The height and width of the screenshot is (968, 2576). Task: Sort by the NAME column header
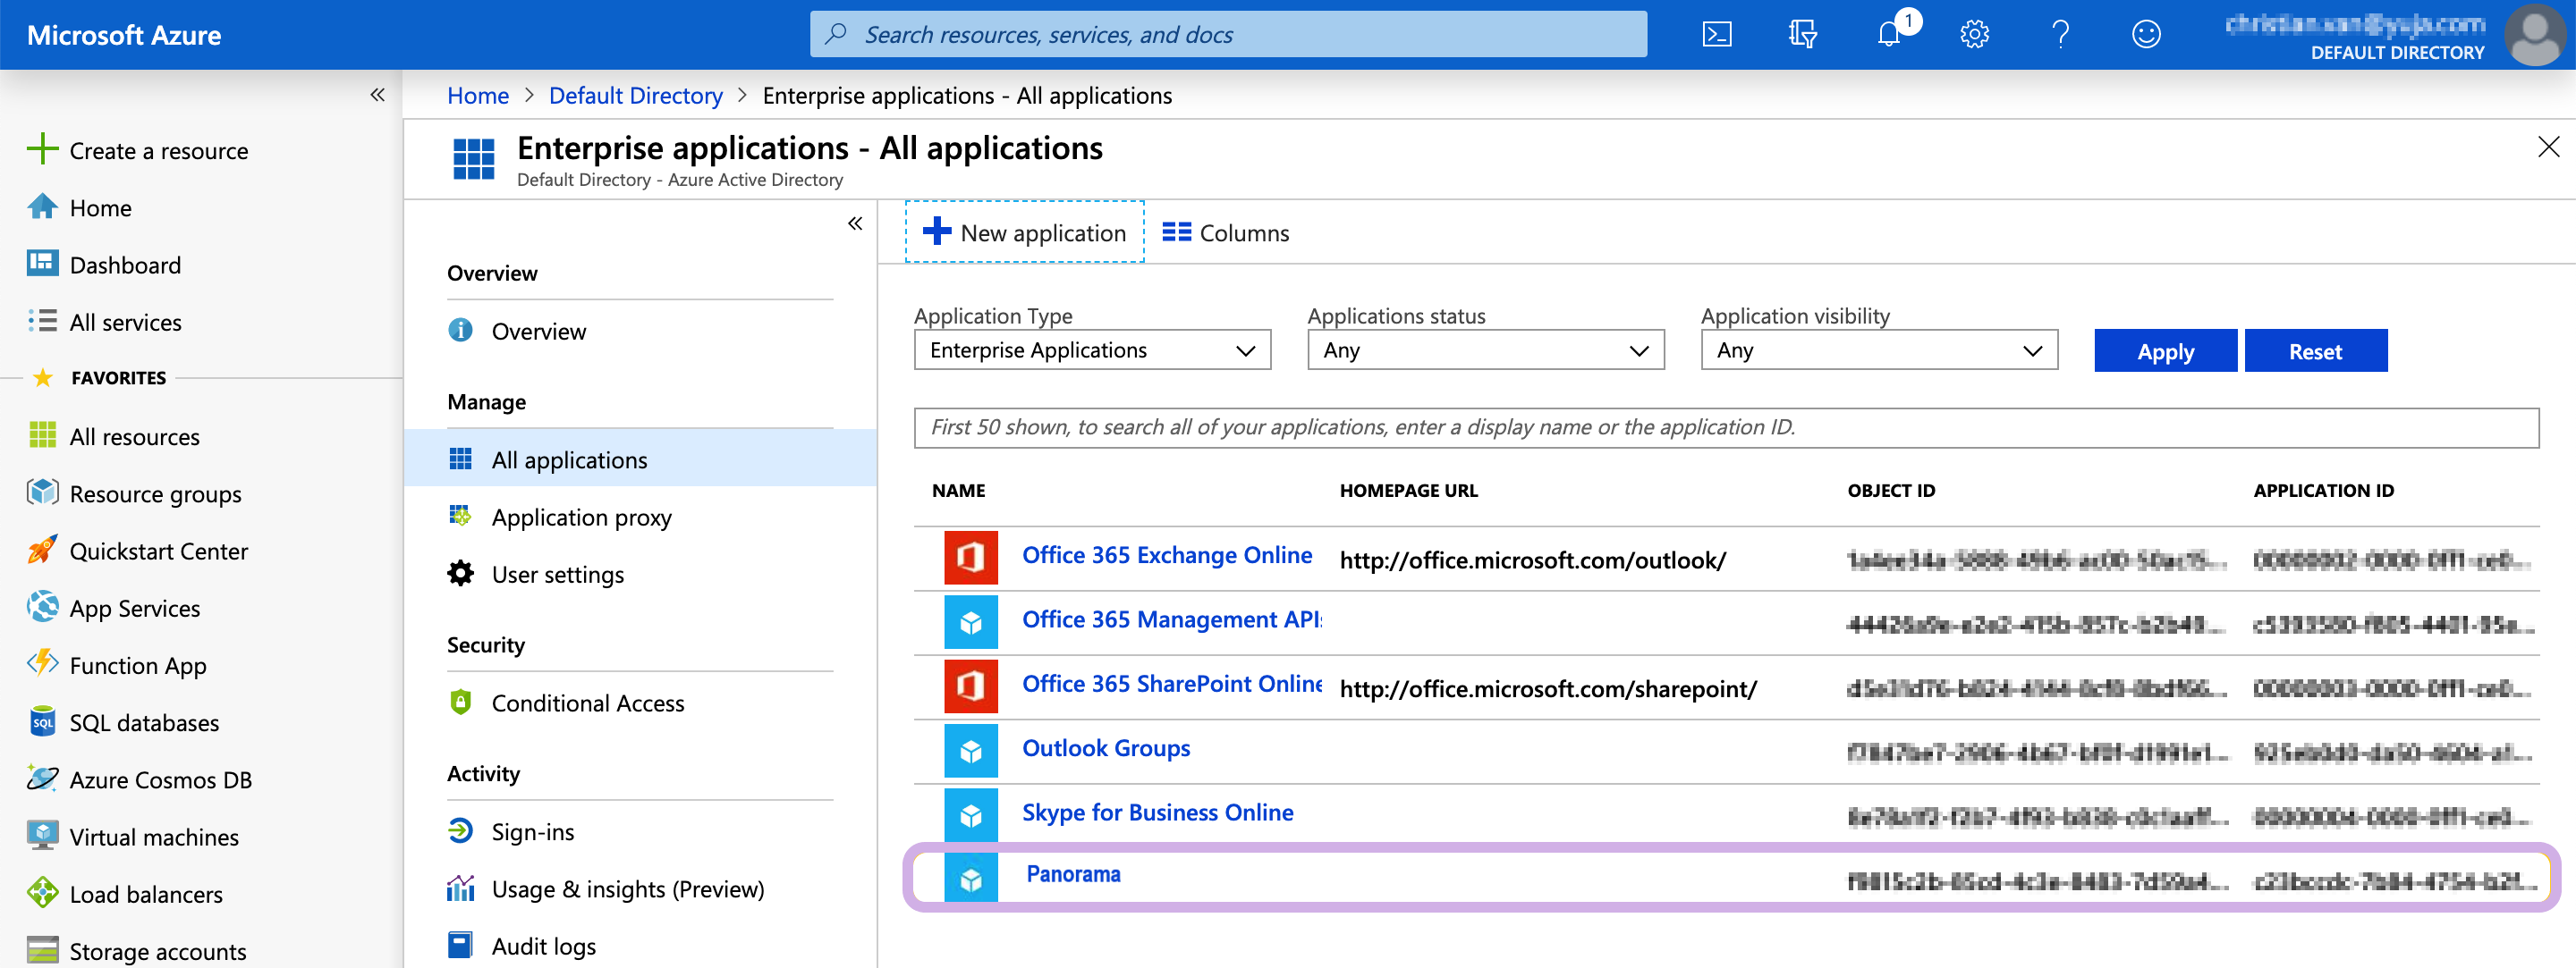[x=958, y=491]
